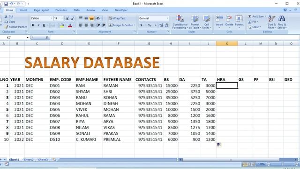This screenshot has height=169, width=300.
Task: Insert cells with the Insert button
Action: 219,22
